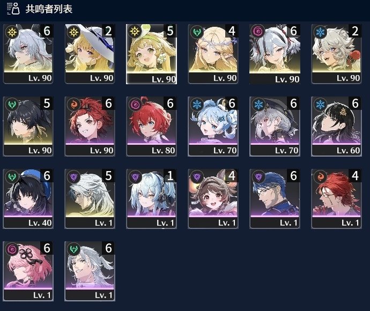The width and height of the screenshot is (370, 311).
Task: Click the resonator list header icon
Action: [13, 9]
